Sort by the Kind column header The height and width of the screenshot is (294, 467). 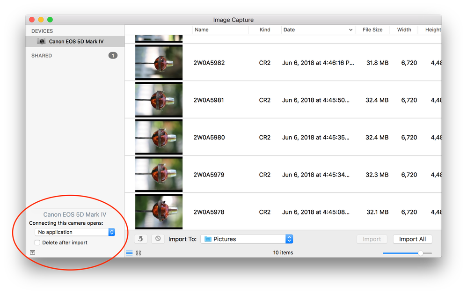coord(265,30)
